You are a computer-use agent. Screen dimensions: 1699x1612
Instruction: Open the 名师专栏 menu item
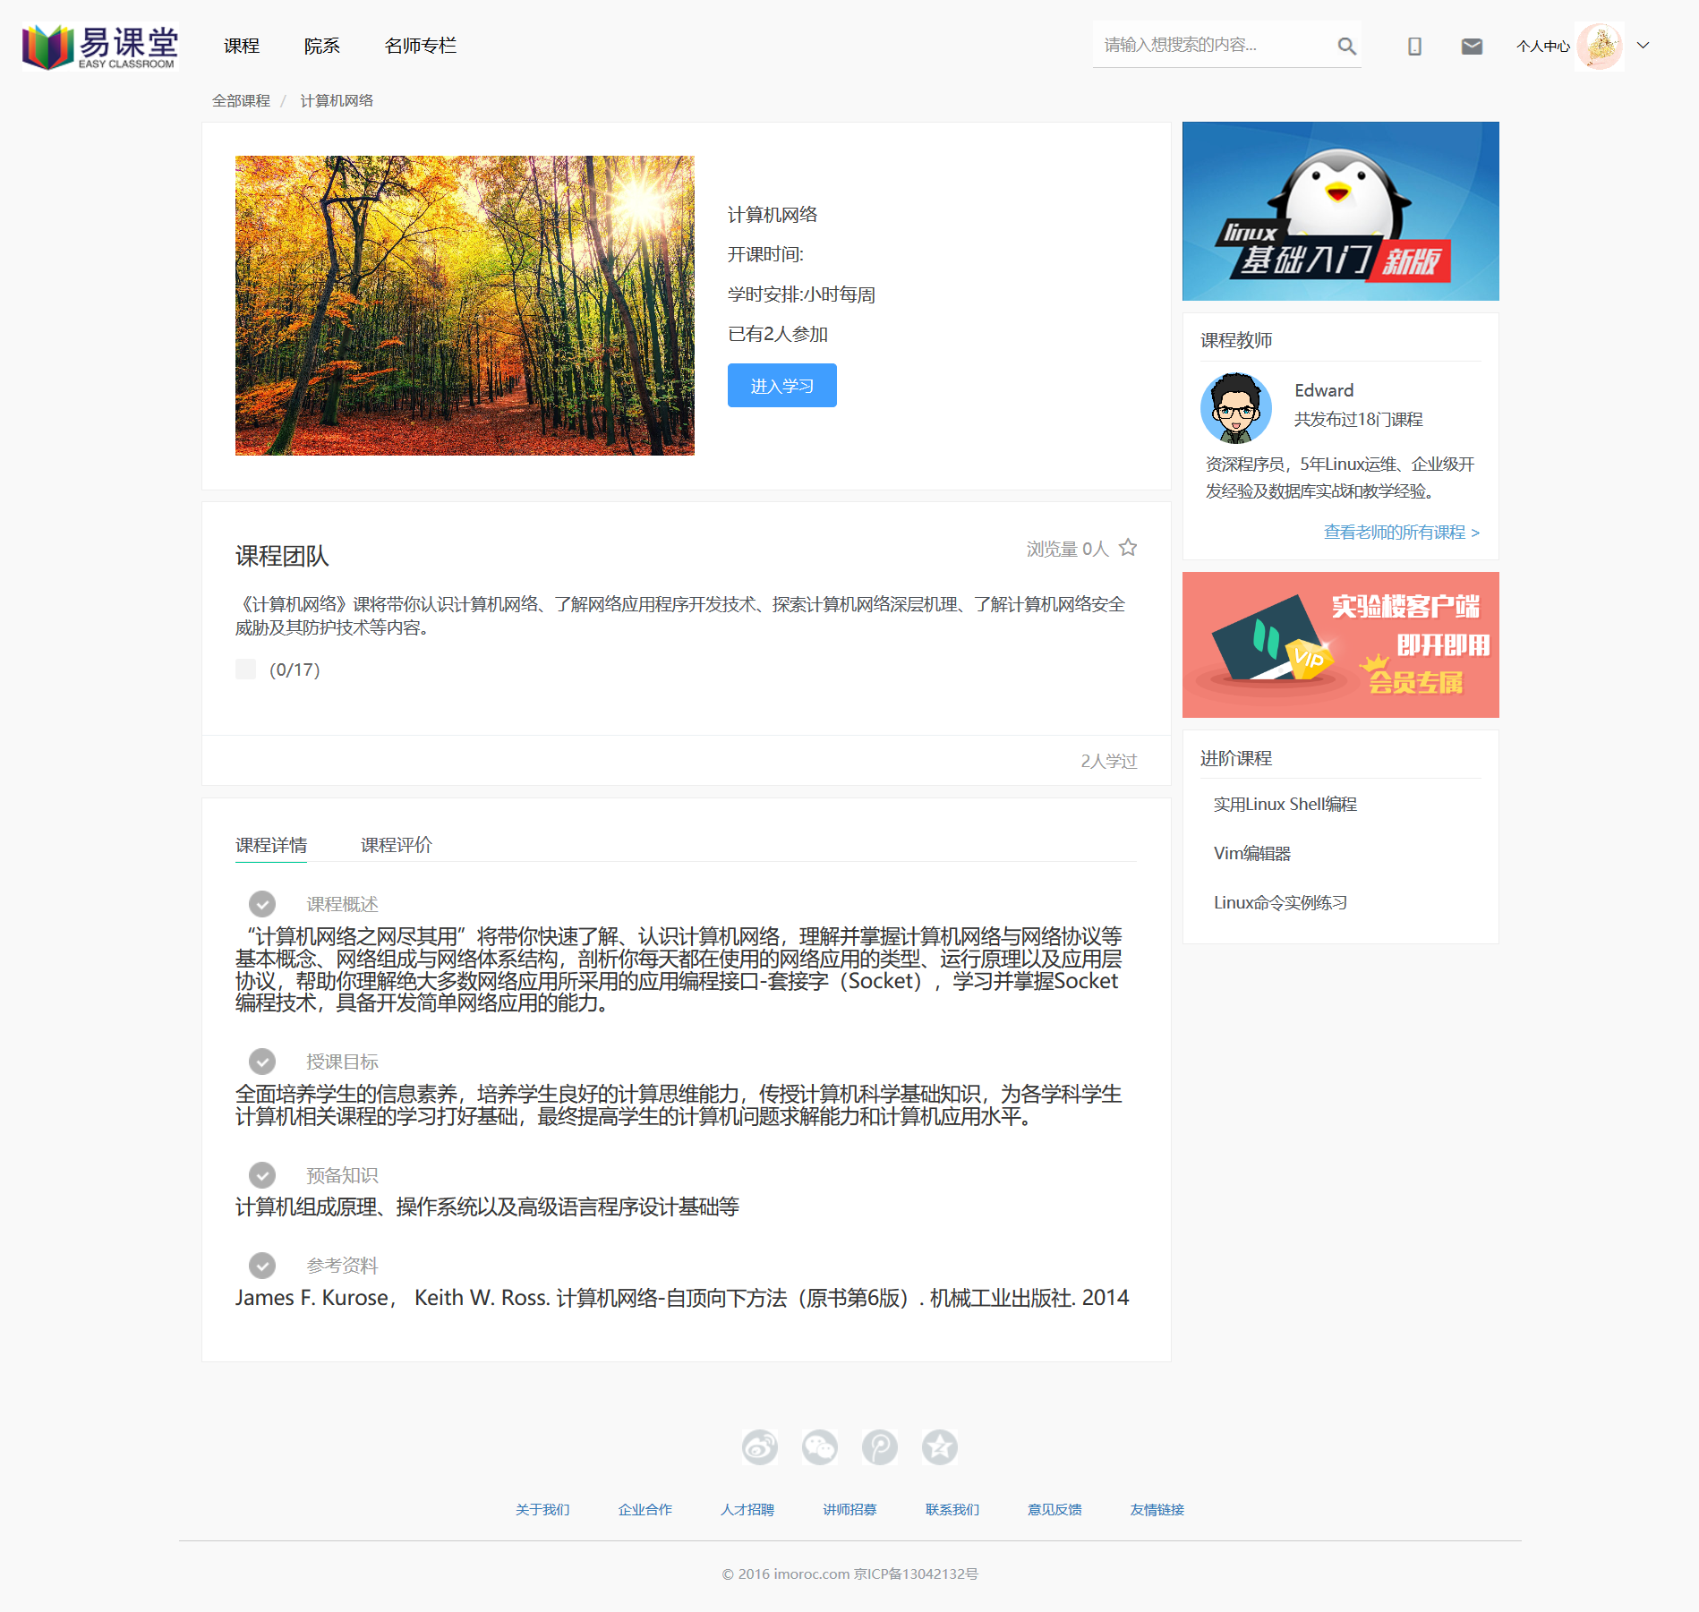[420, 45]
